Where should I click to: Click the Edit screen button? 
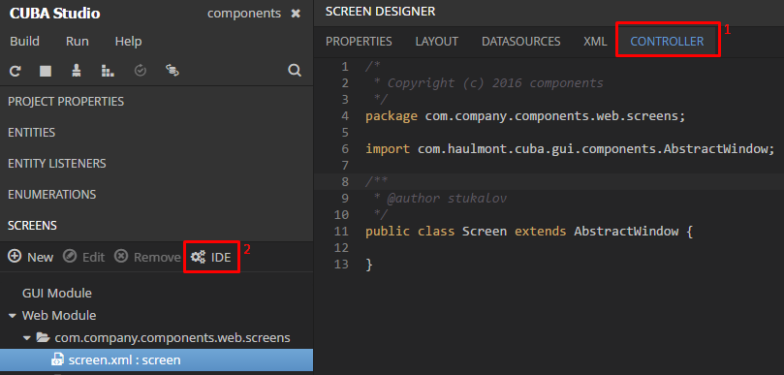click(84, 257)
